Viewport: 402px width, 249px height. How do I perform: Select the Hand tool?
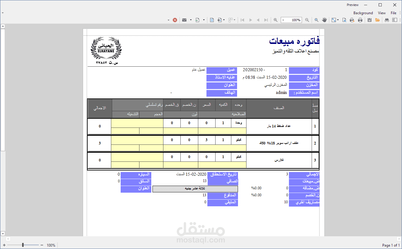pos(324,20)
